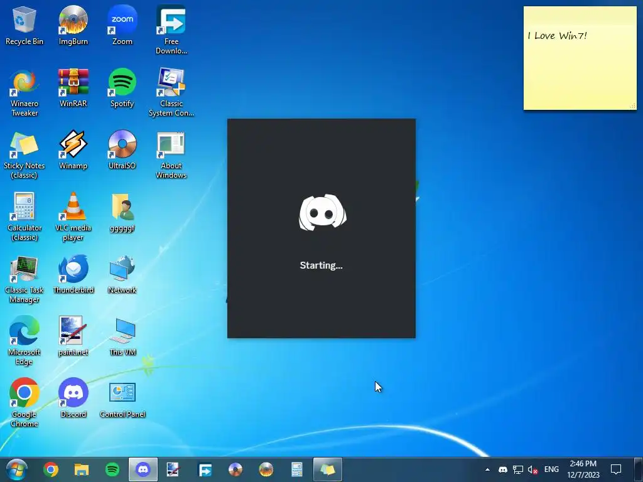
Task: Open ImgBurn from the taskbar
Action: click(x=266, y=469)
